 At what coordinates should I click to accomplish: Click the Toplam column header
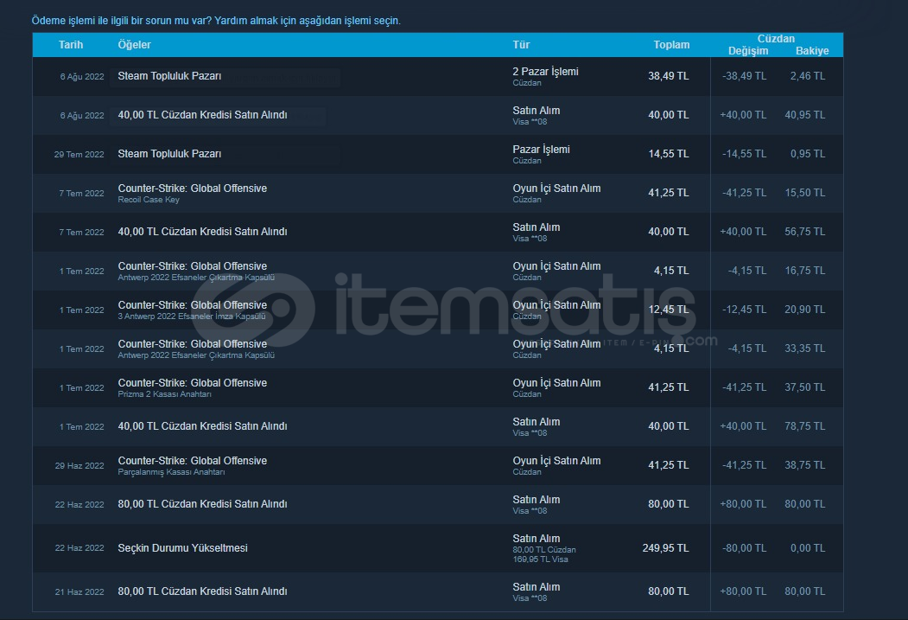[x=671, y=45]
